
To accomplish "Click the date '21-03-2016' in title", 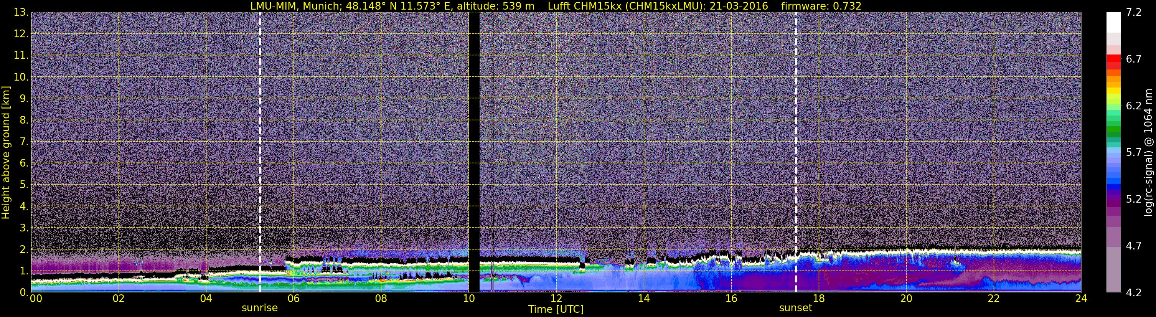I will click(x=739, y=6).
